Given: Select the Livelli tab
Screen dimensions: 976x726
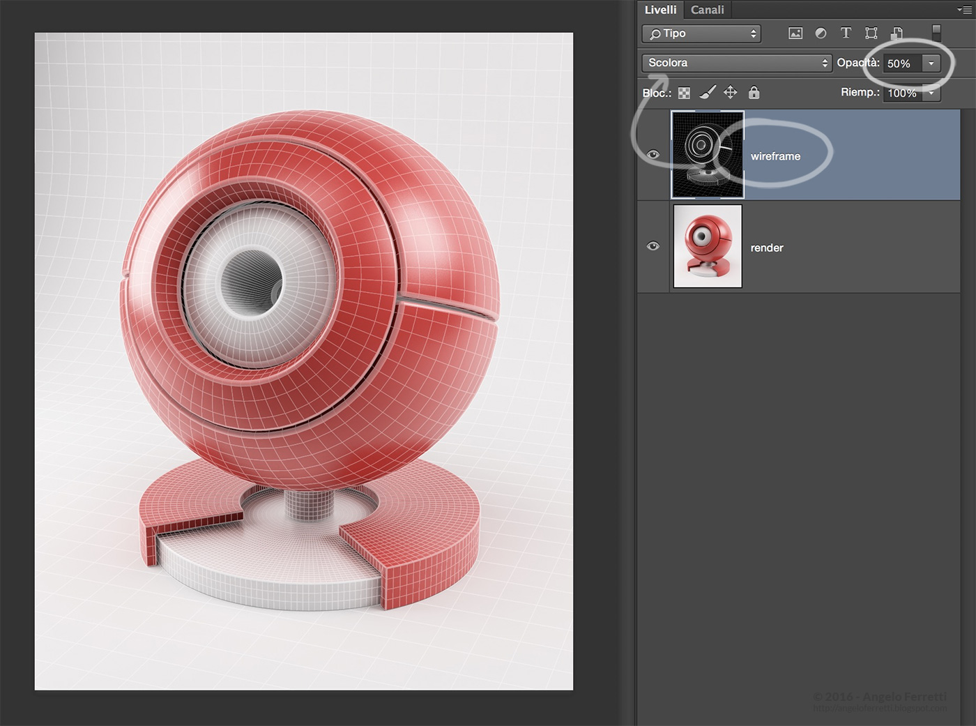Looking at the screenshot, I should (x=660, y=10).
